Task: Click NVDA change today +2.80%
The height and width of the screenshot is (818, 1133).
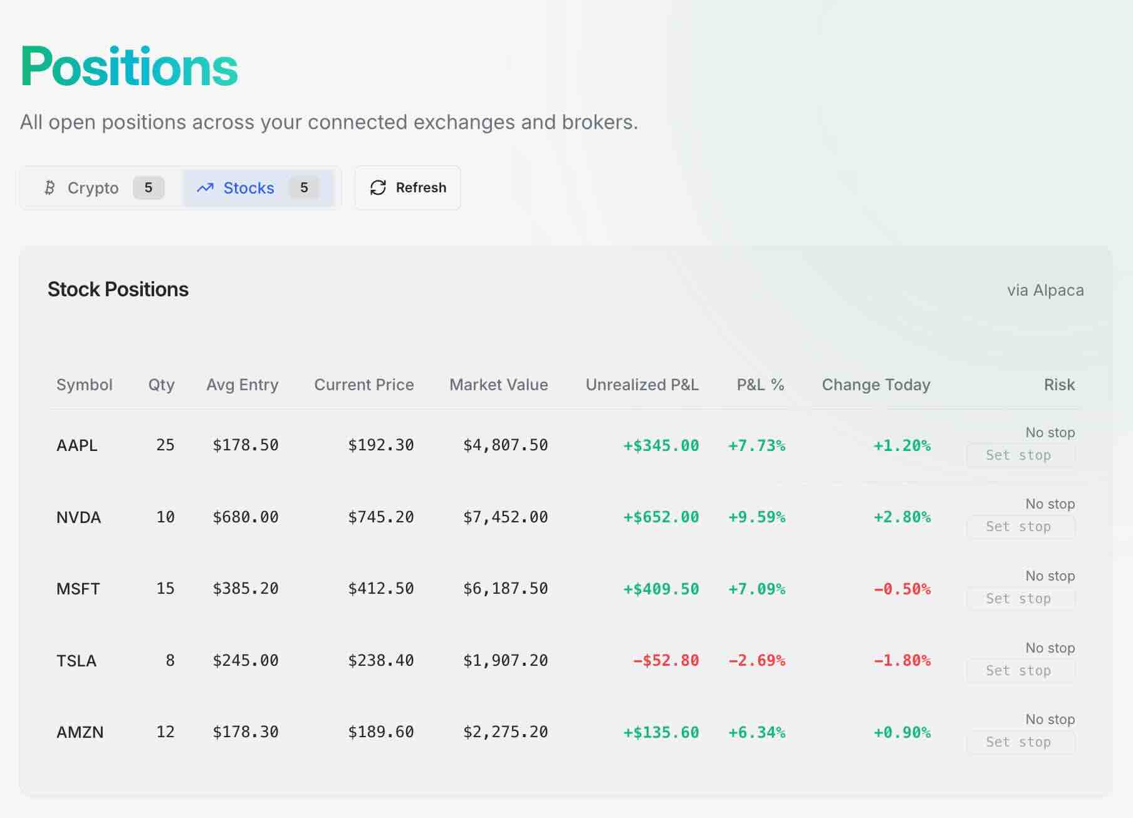Action: [x=902, y=517]
